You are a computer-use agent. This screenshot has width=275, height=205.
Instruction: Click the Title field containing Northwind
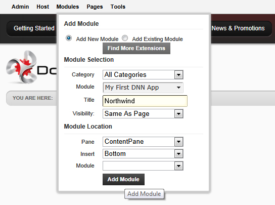coord(145,101)
